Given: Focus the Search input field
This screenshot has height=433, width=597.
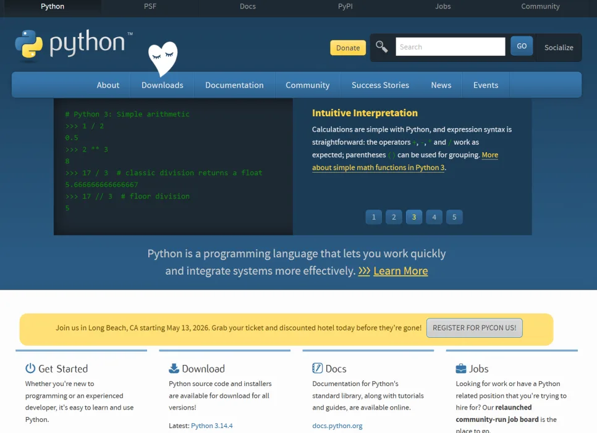Looking at the screenshot, I should coord(451,46).
